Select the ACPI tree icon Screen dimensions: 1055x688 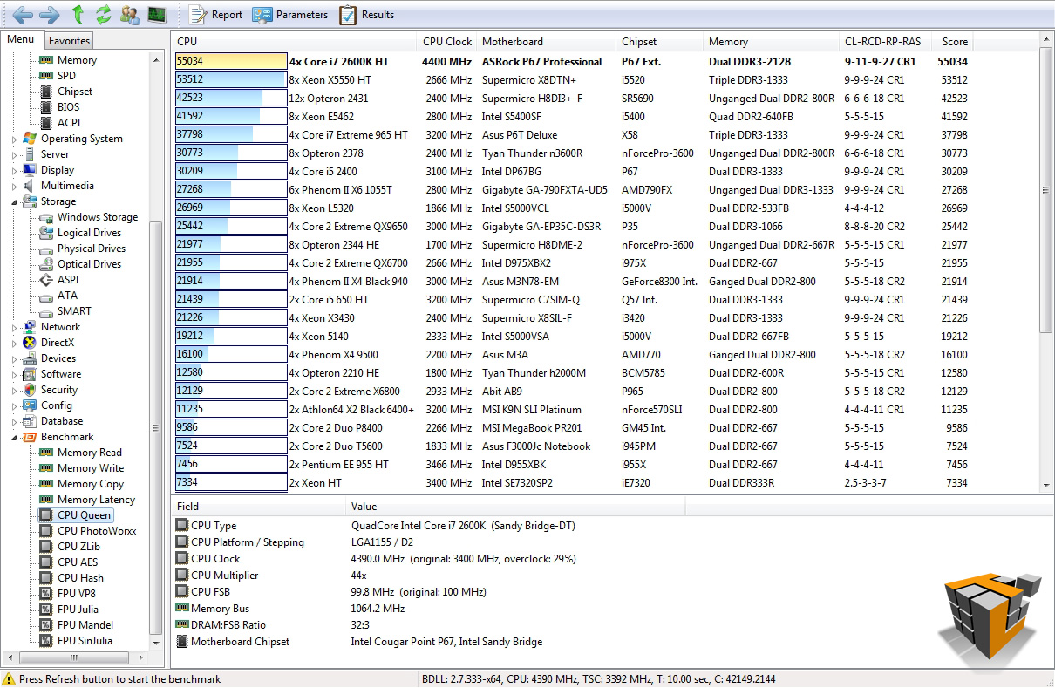pos(46,123)
